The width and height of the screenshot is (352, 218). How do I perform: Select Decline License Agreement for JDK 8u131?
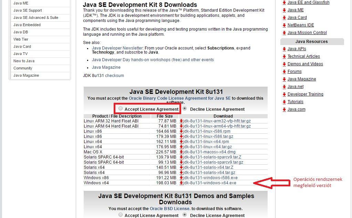tap(185, 108)
